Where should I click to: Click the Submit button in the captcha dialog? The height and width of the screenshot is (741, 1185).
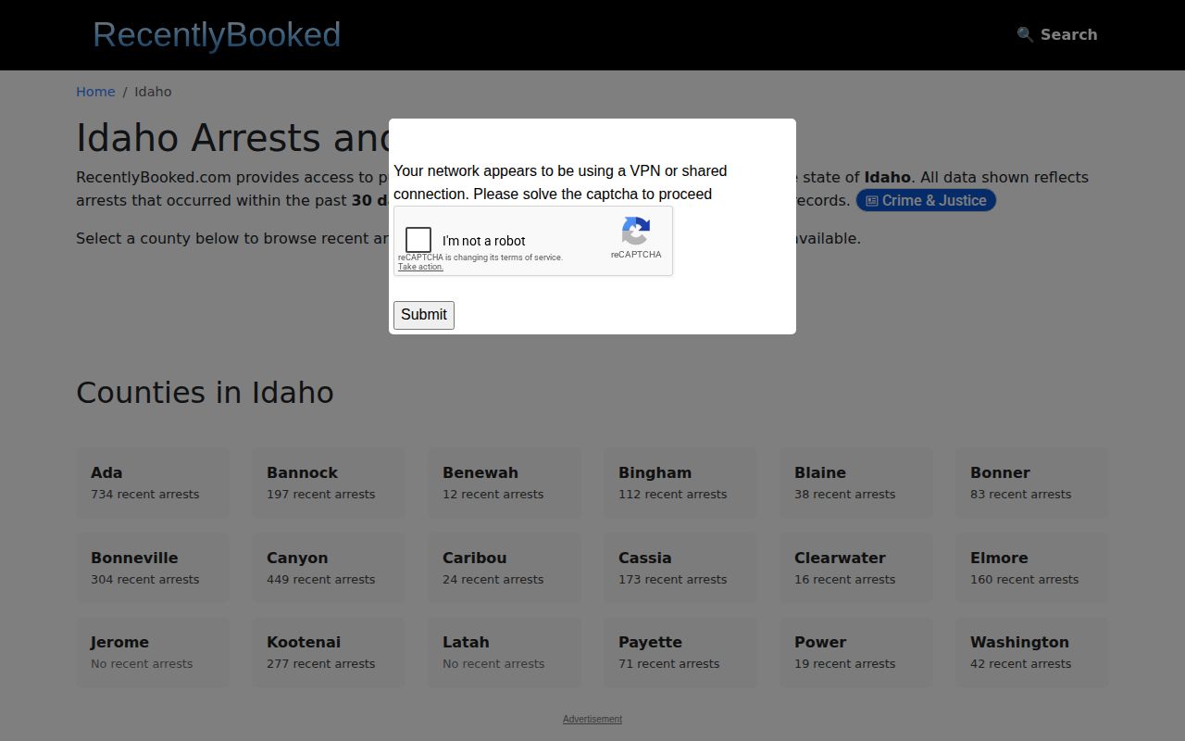(424, 315)
